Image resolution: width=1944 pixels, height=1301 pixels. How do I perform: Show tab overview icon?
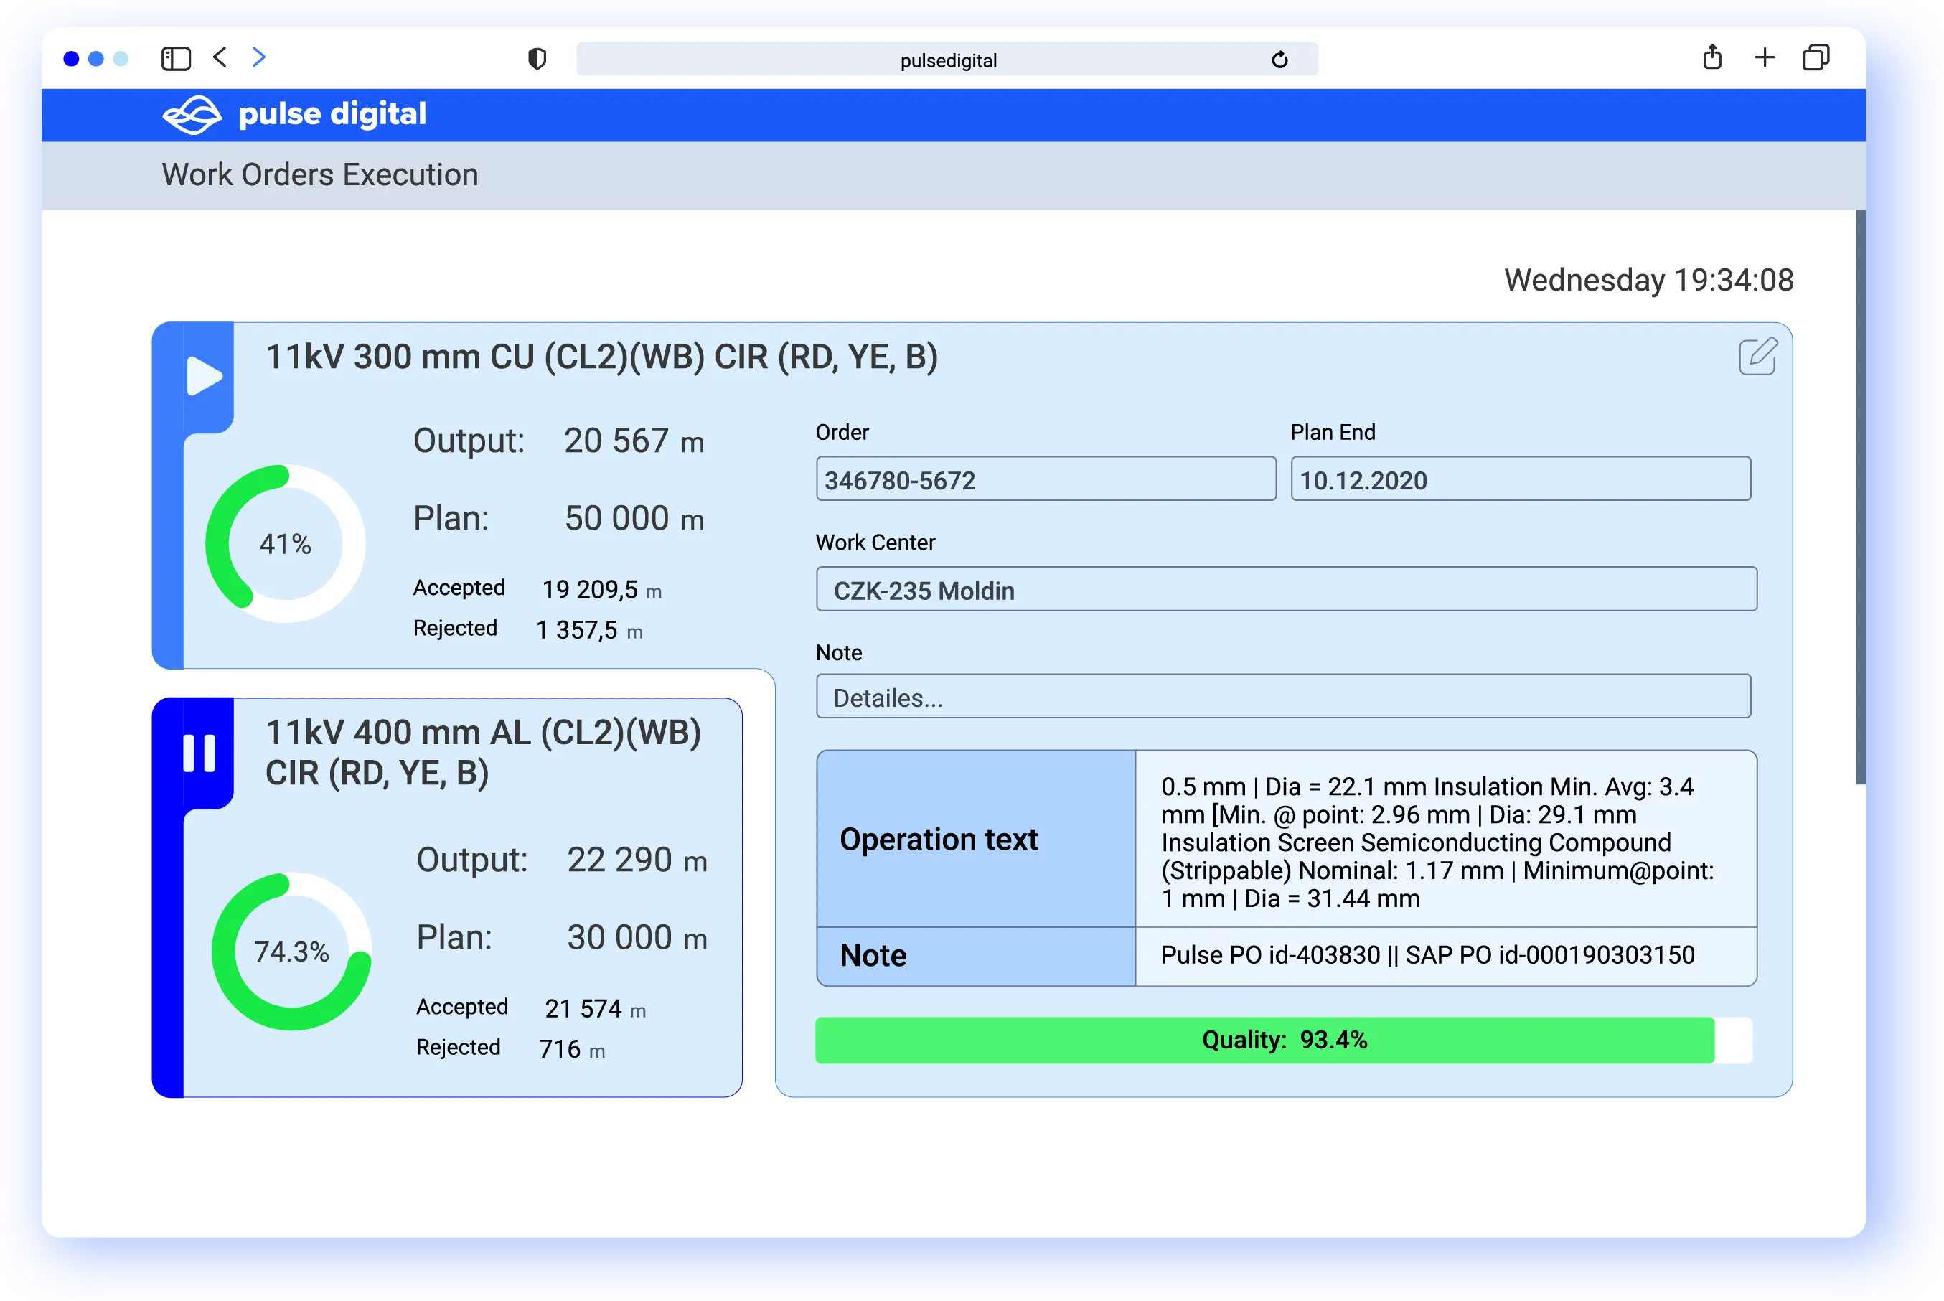click(x=1816, y=57)
